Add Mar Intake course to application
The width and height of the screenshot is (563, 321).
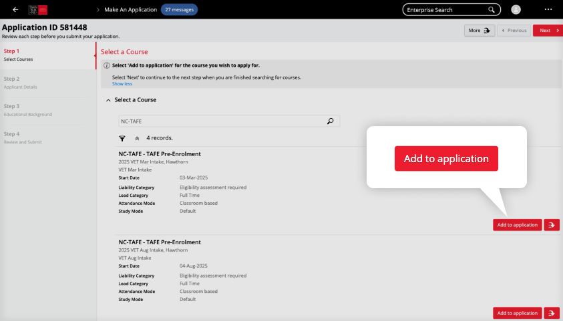pyautogui.click(x=517, y=225)
